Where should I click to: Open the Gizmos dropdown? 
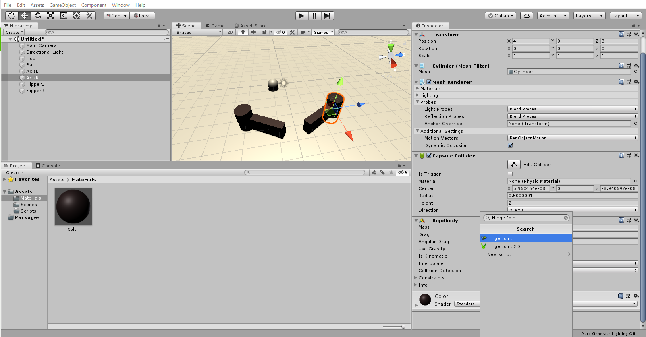click(323, 32)
